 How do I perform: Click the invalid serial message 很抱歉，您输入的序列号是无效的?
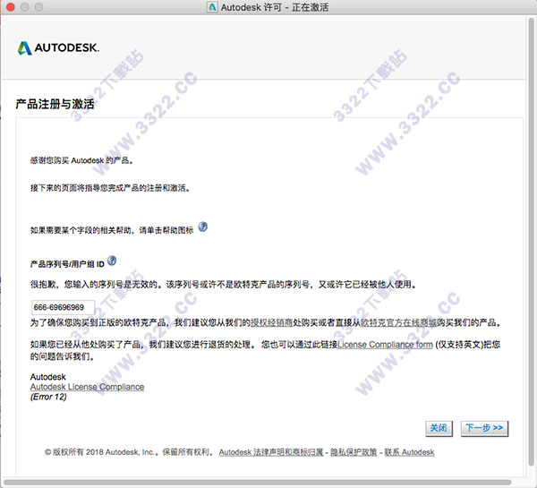(x=223, y=285)
